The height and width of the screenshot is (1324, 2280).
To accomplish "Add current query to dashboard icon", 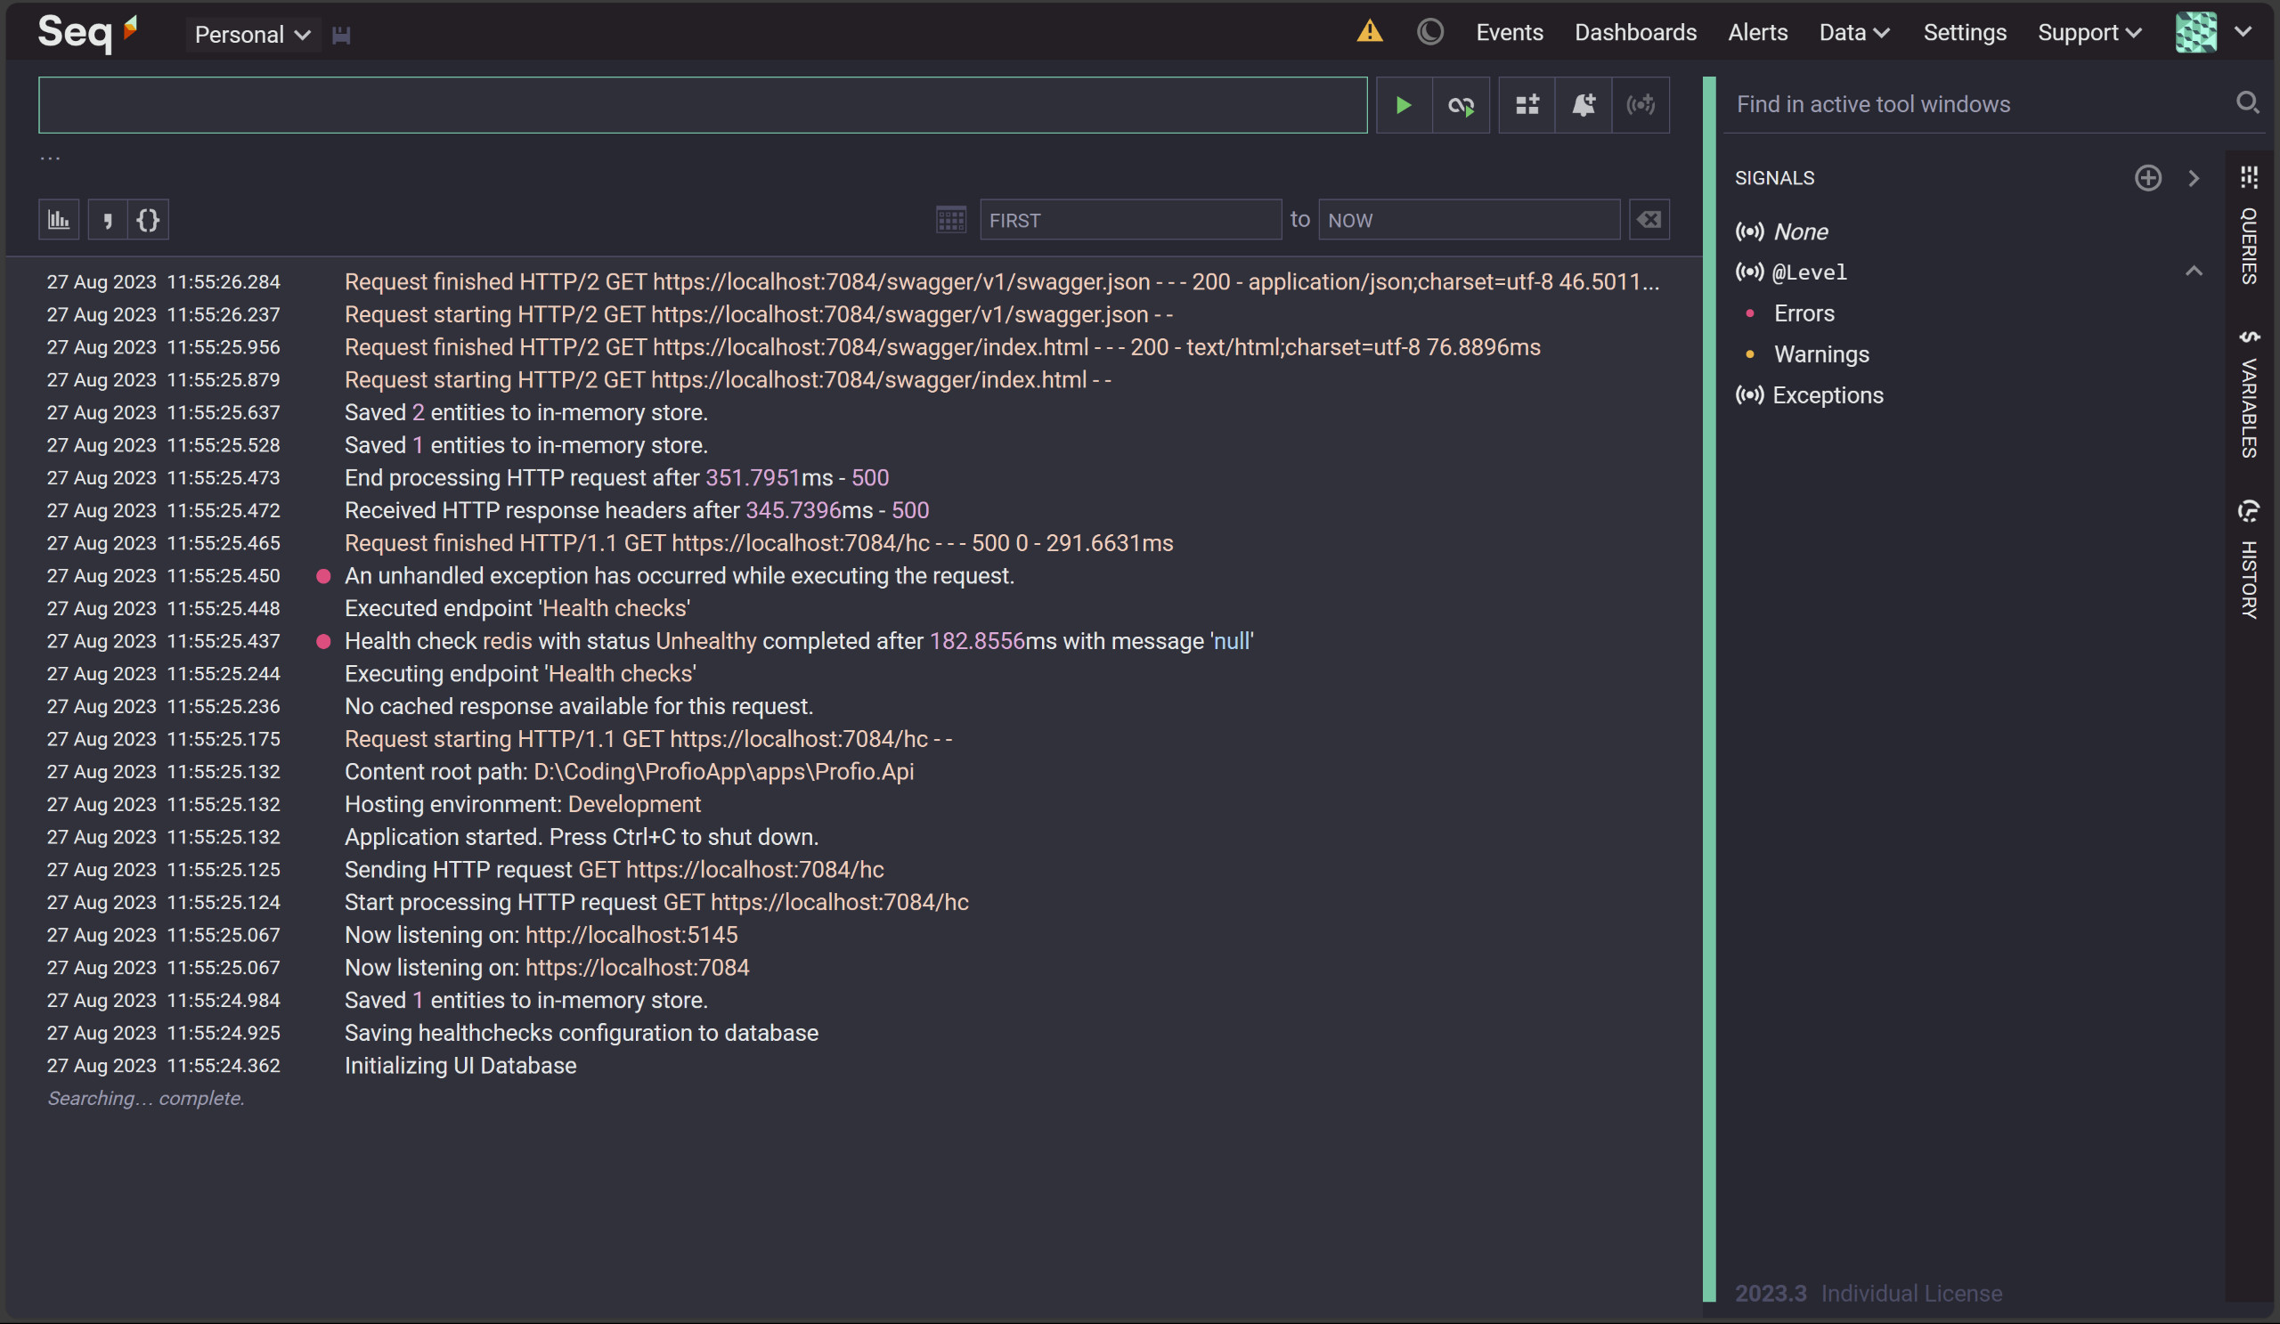I will (1527, 106).
